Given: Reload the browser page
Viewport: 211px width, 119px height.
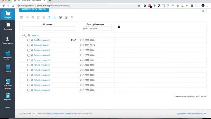Looking at the screenshot, I should (x=13, y=6).
